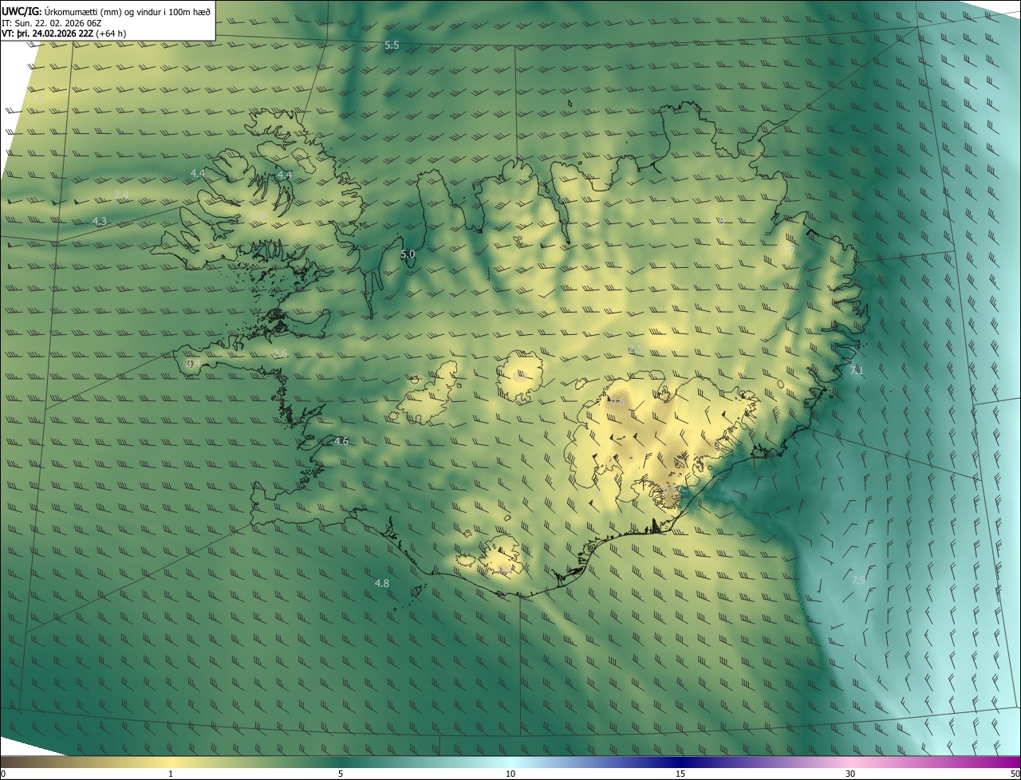1021x780 pixels.
Task: Click the 7.9 value southeast of Iceland
Action: click(858, 580)
